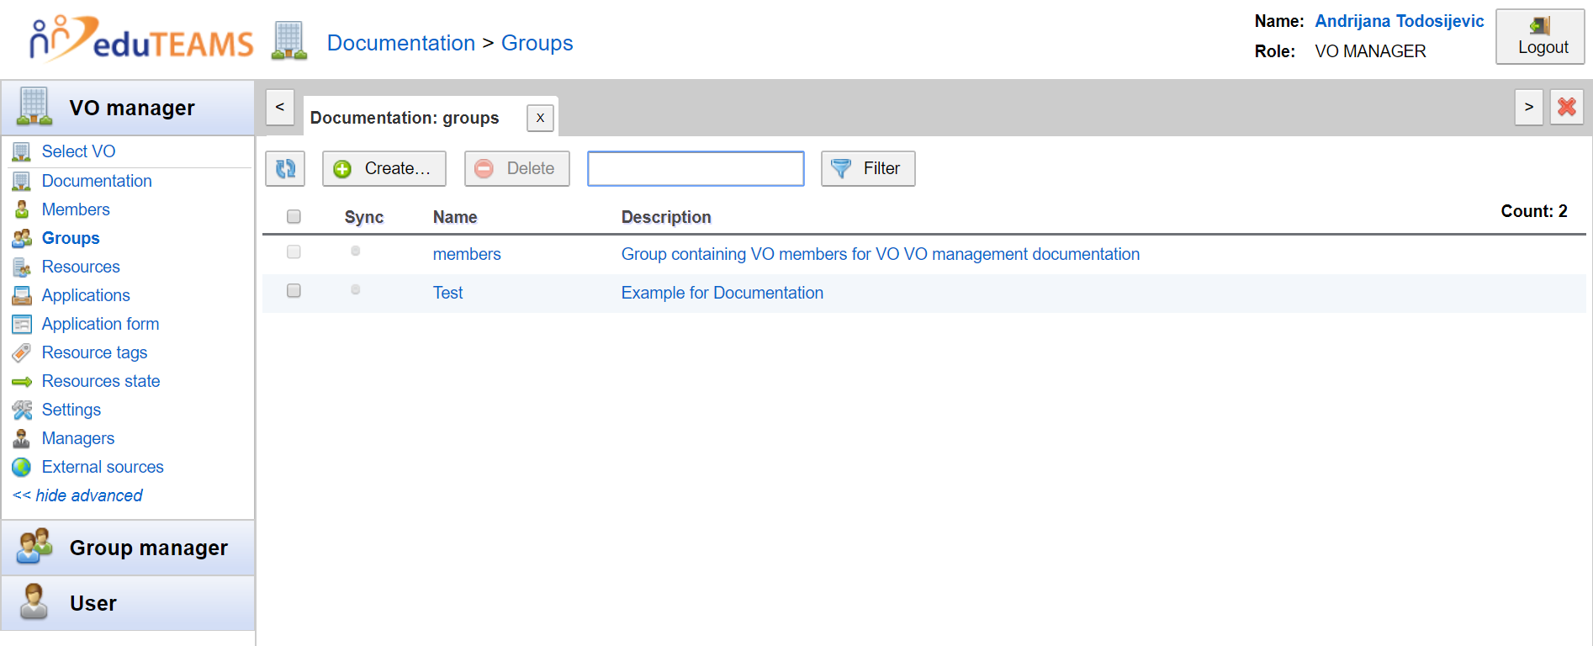
Task: Focus the group filter text field
Action: [x=696, y=168]
